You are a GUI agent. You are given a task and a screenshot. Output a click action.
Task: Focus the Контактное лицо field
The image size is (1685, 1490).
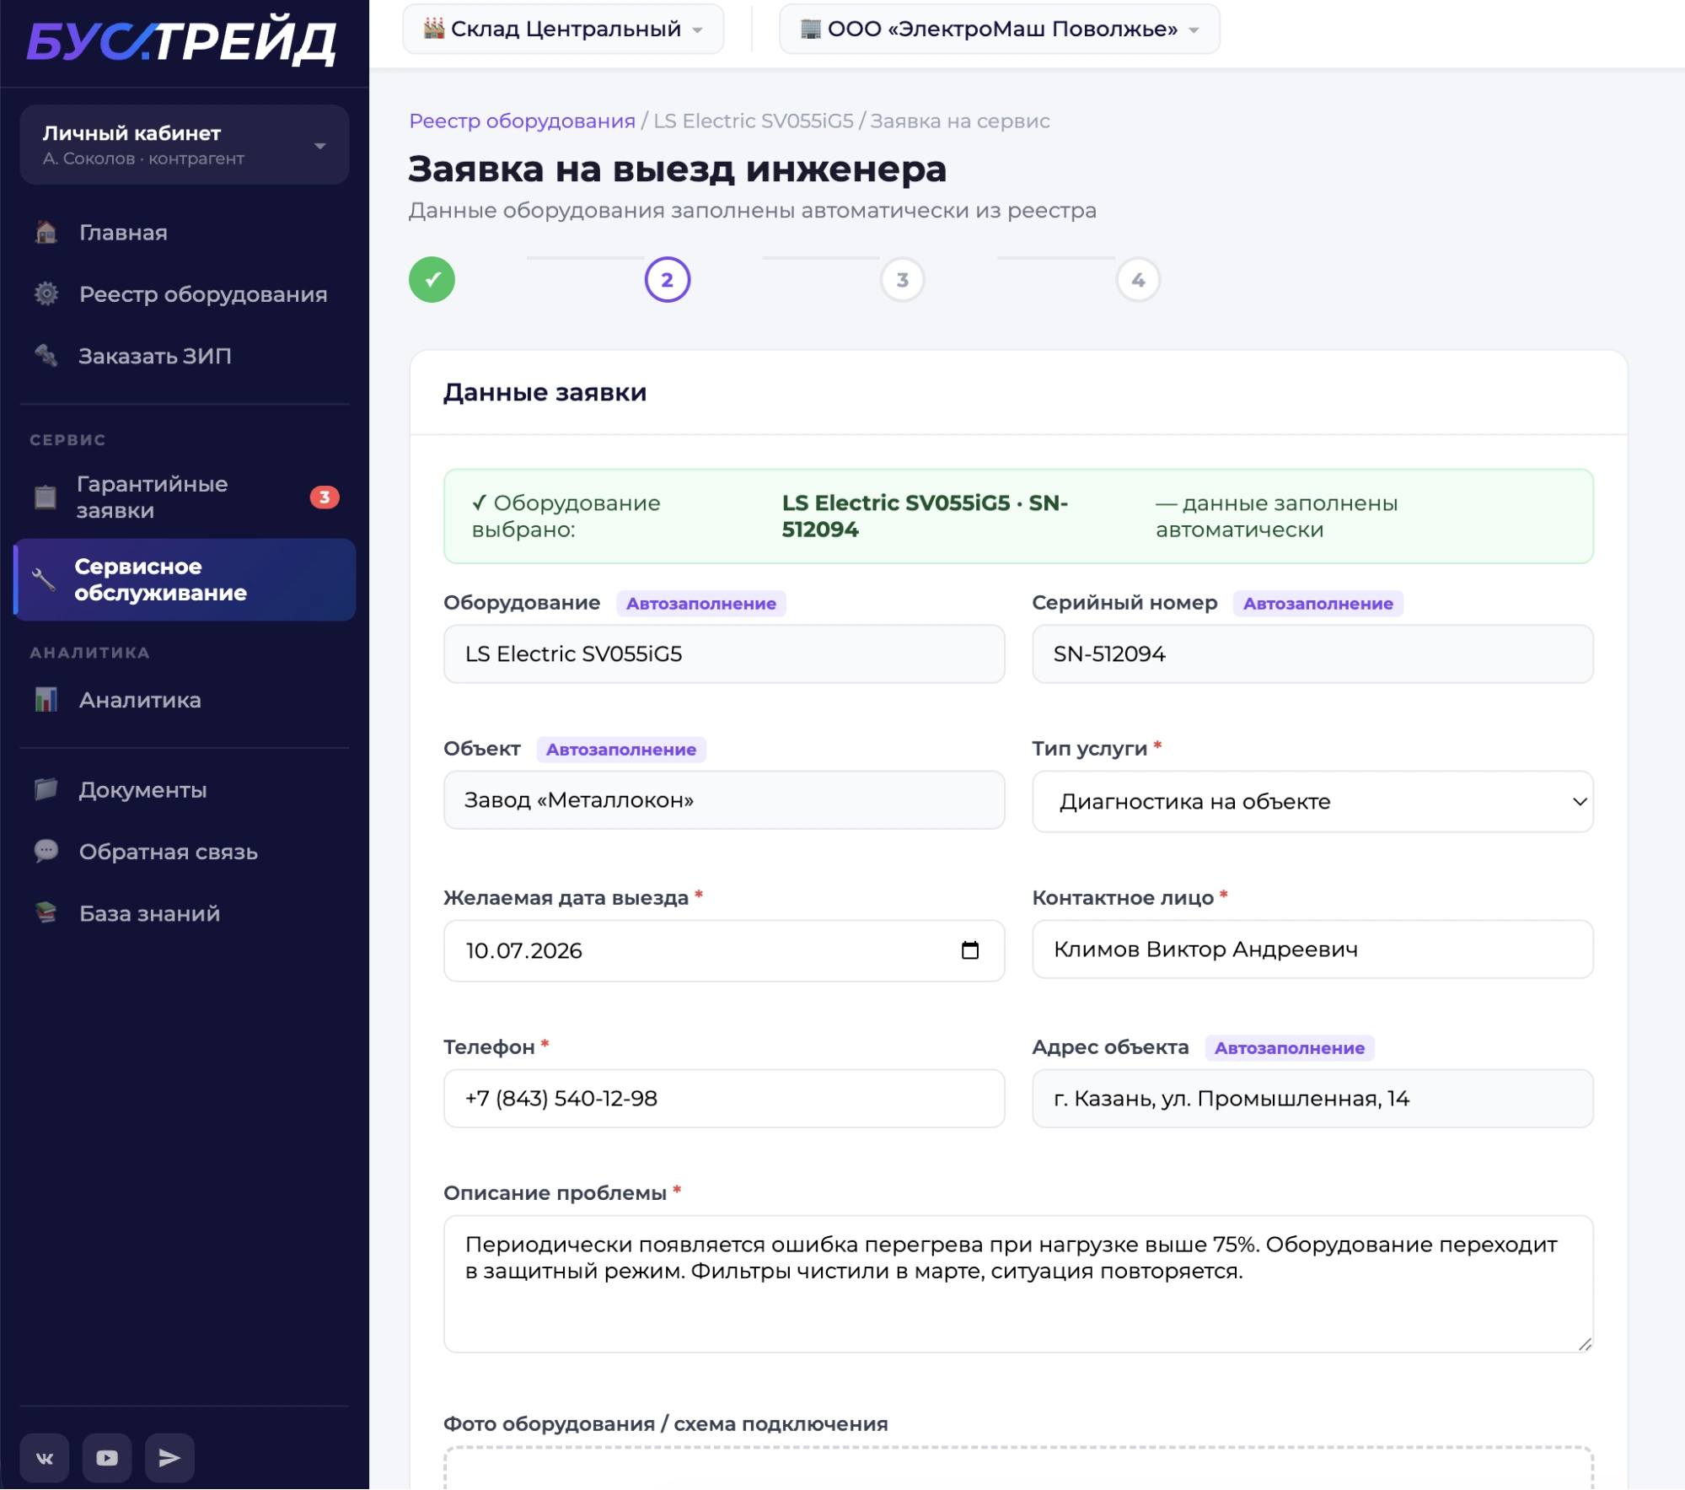point(1312,949)
